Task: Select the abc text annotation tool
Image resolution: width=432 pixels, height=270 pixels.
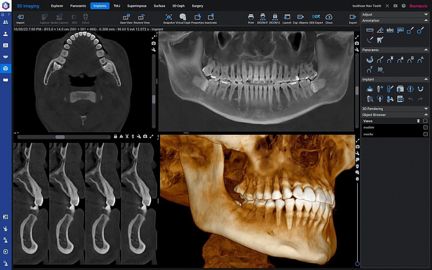Action: point(390,30)
